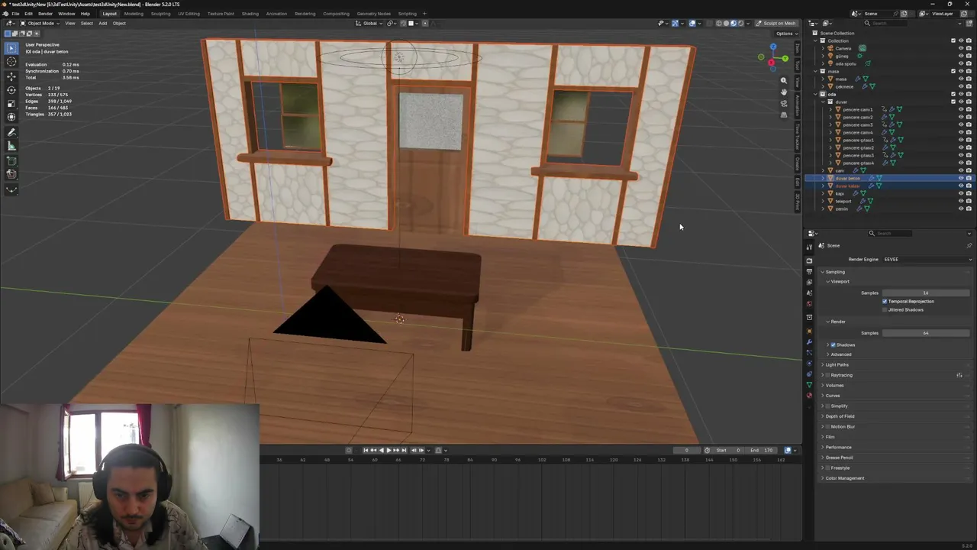
Task: Open the viewport Add menu
Action: coord(102,23)
